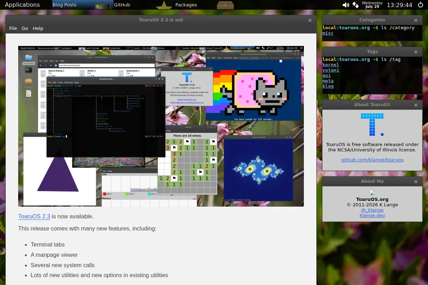This screenshot has height=285, width=428.
Task: Open the volume speaker icon in panel
Action: [346, 5]
